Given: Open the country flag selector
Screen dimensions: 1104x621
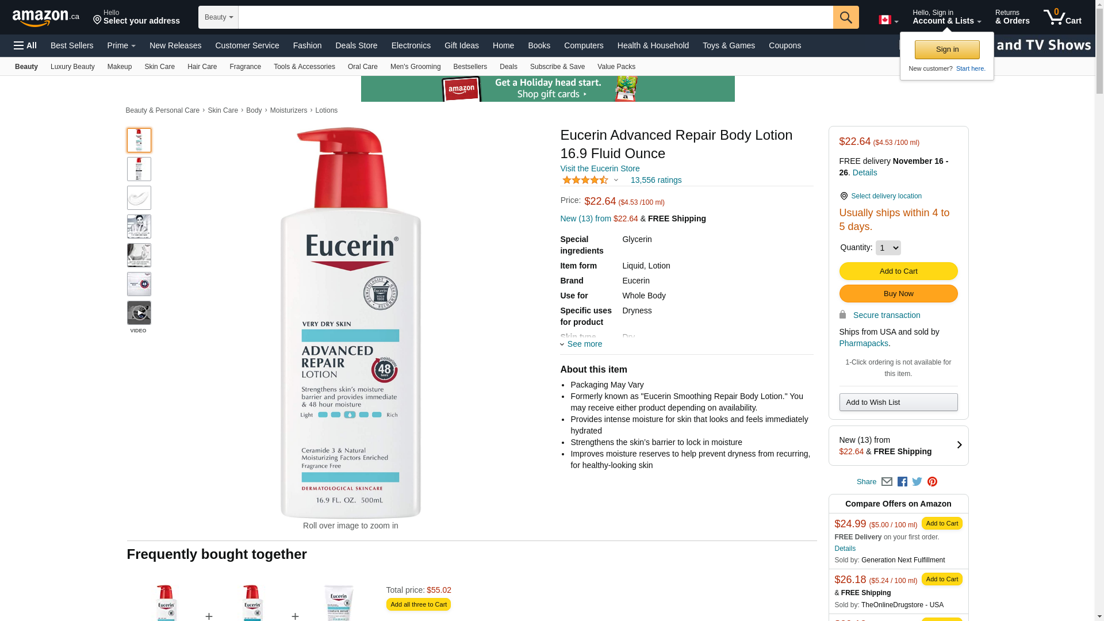Looking at the screenshot, I should pos(888,20).
